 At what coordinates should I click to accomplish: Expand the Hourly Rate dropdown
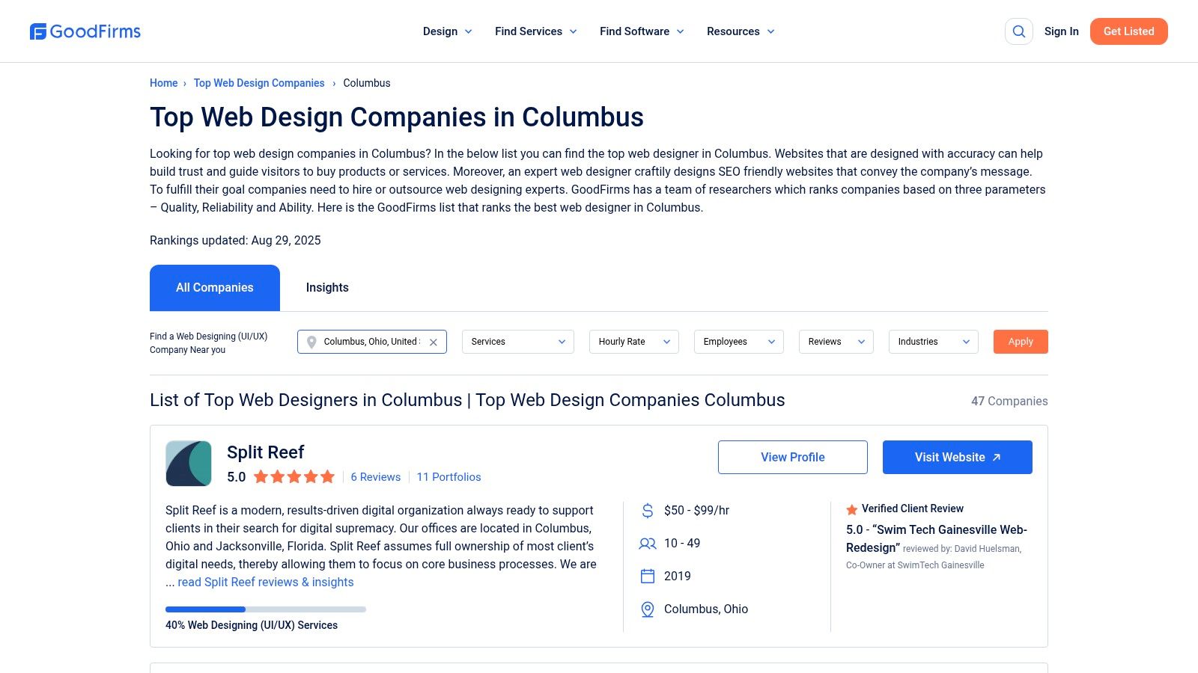click(634, 342)
